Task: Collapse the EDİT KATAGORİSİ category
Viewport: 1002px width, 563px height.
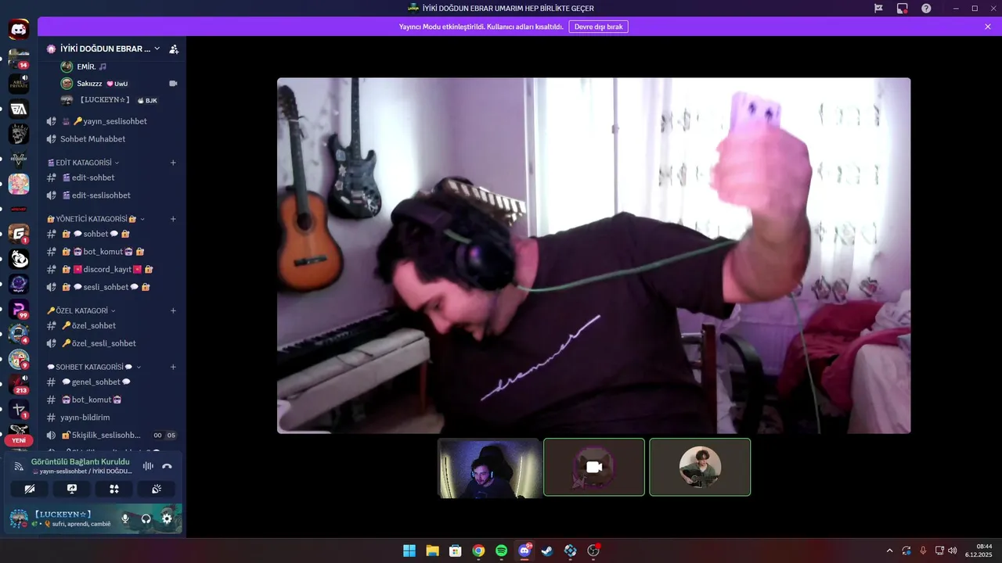Action: (117, 163)
